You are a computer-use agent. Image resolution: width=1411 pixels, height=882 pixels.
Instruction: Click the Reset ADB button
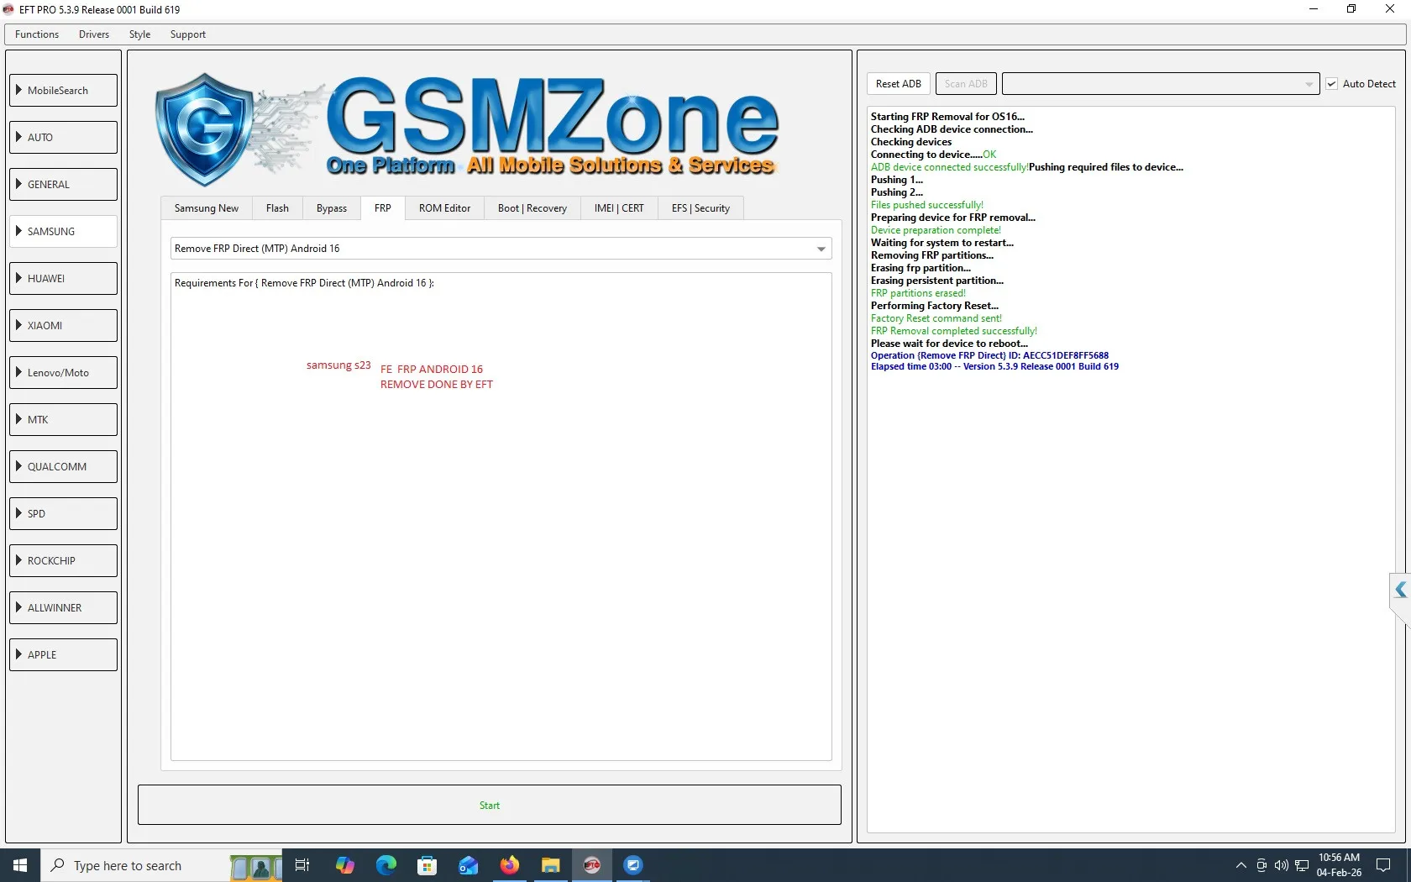point(898,84)
